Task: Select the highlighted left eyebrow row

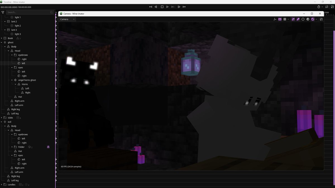Action: click(28, 63)
